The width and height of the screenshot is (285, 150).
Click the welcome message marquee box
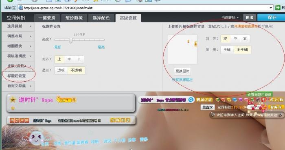point(247,115)
